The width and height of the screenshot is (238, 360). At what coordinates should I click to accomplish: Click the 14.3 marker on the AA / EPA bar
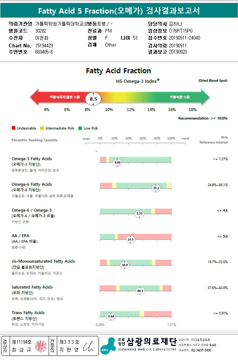tap(130, 239)
